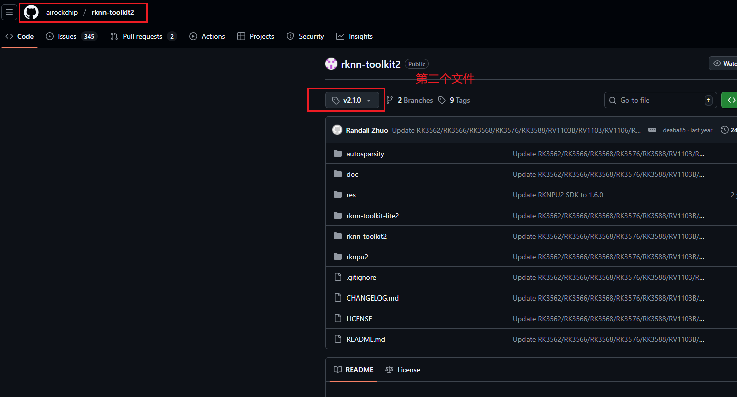The height and width of the screenshot is (397, 737).
Task: Open the README.md file
Action: tap(366, 339)
